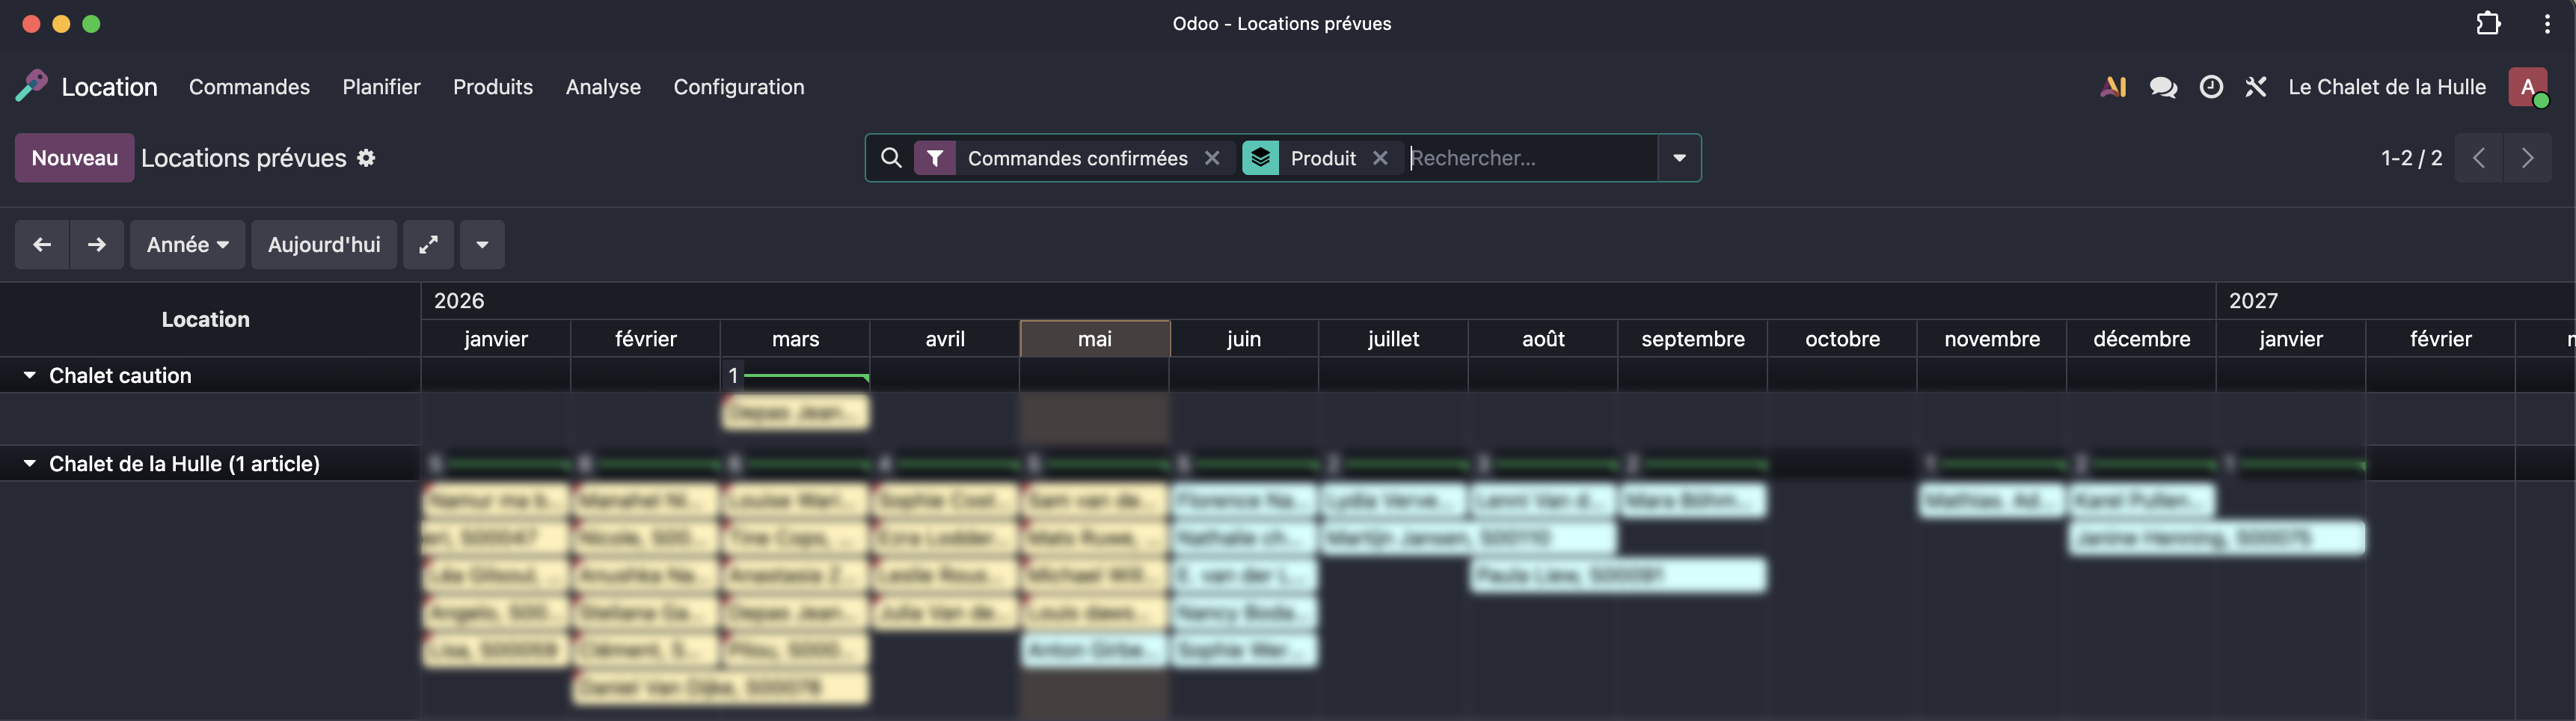Click the Location app title
Viewport: 2576px width, 721px height.
110,87
